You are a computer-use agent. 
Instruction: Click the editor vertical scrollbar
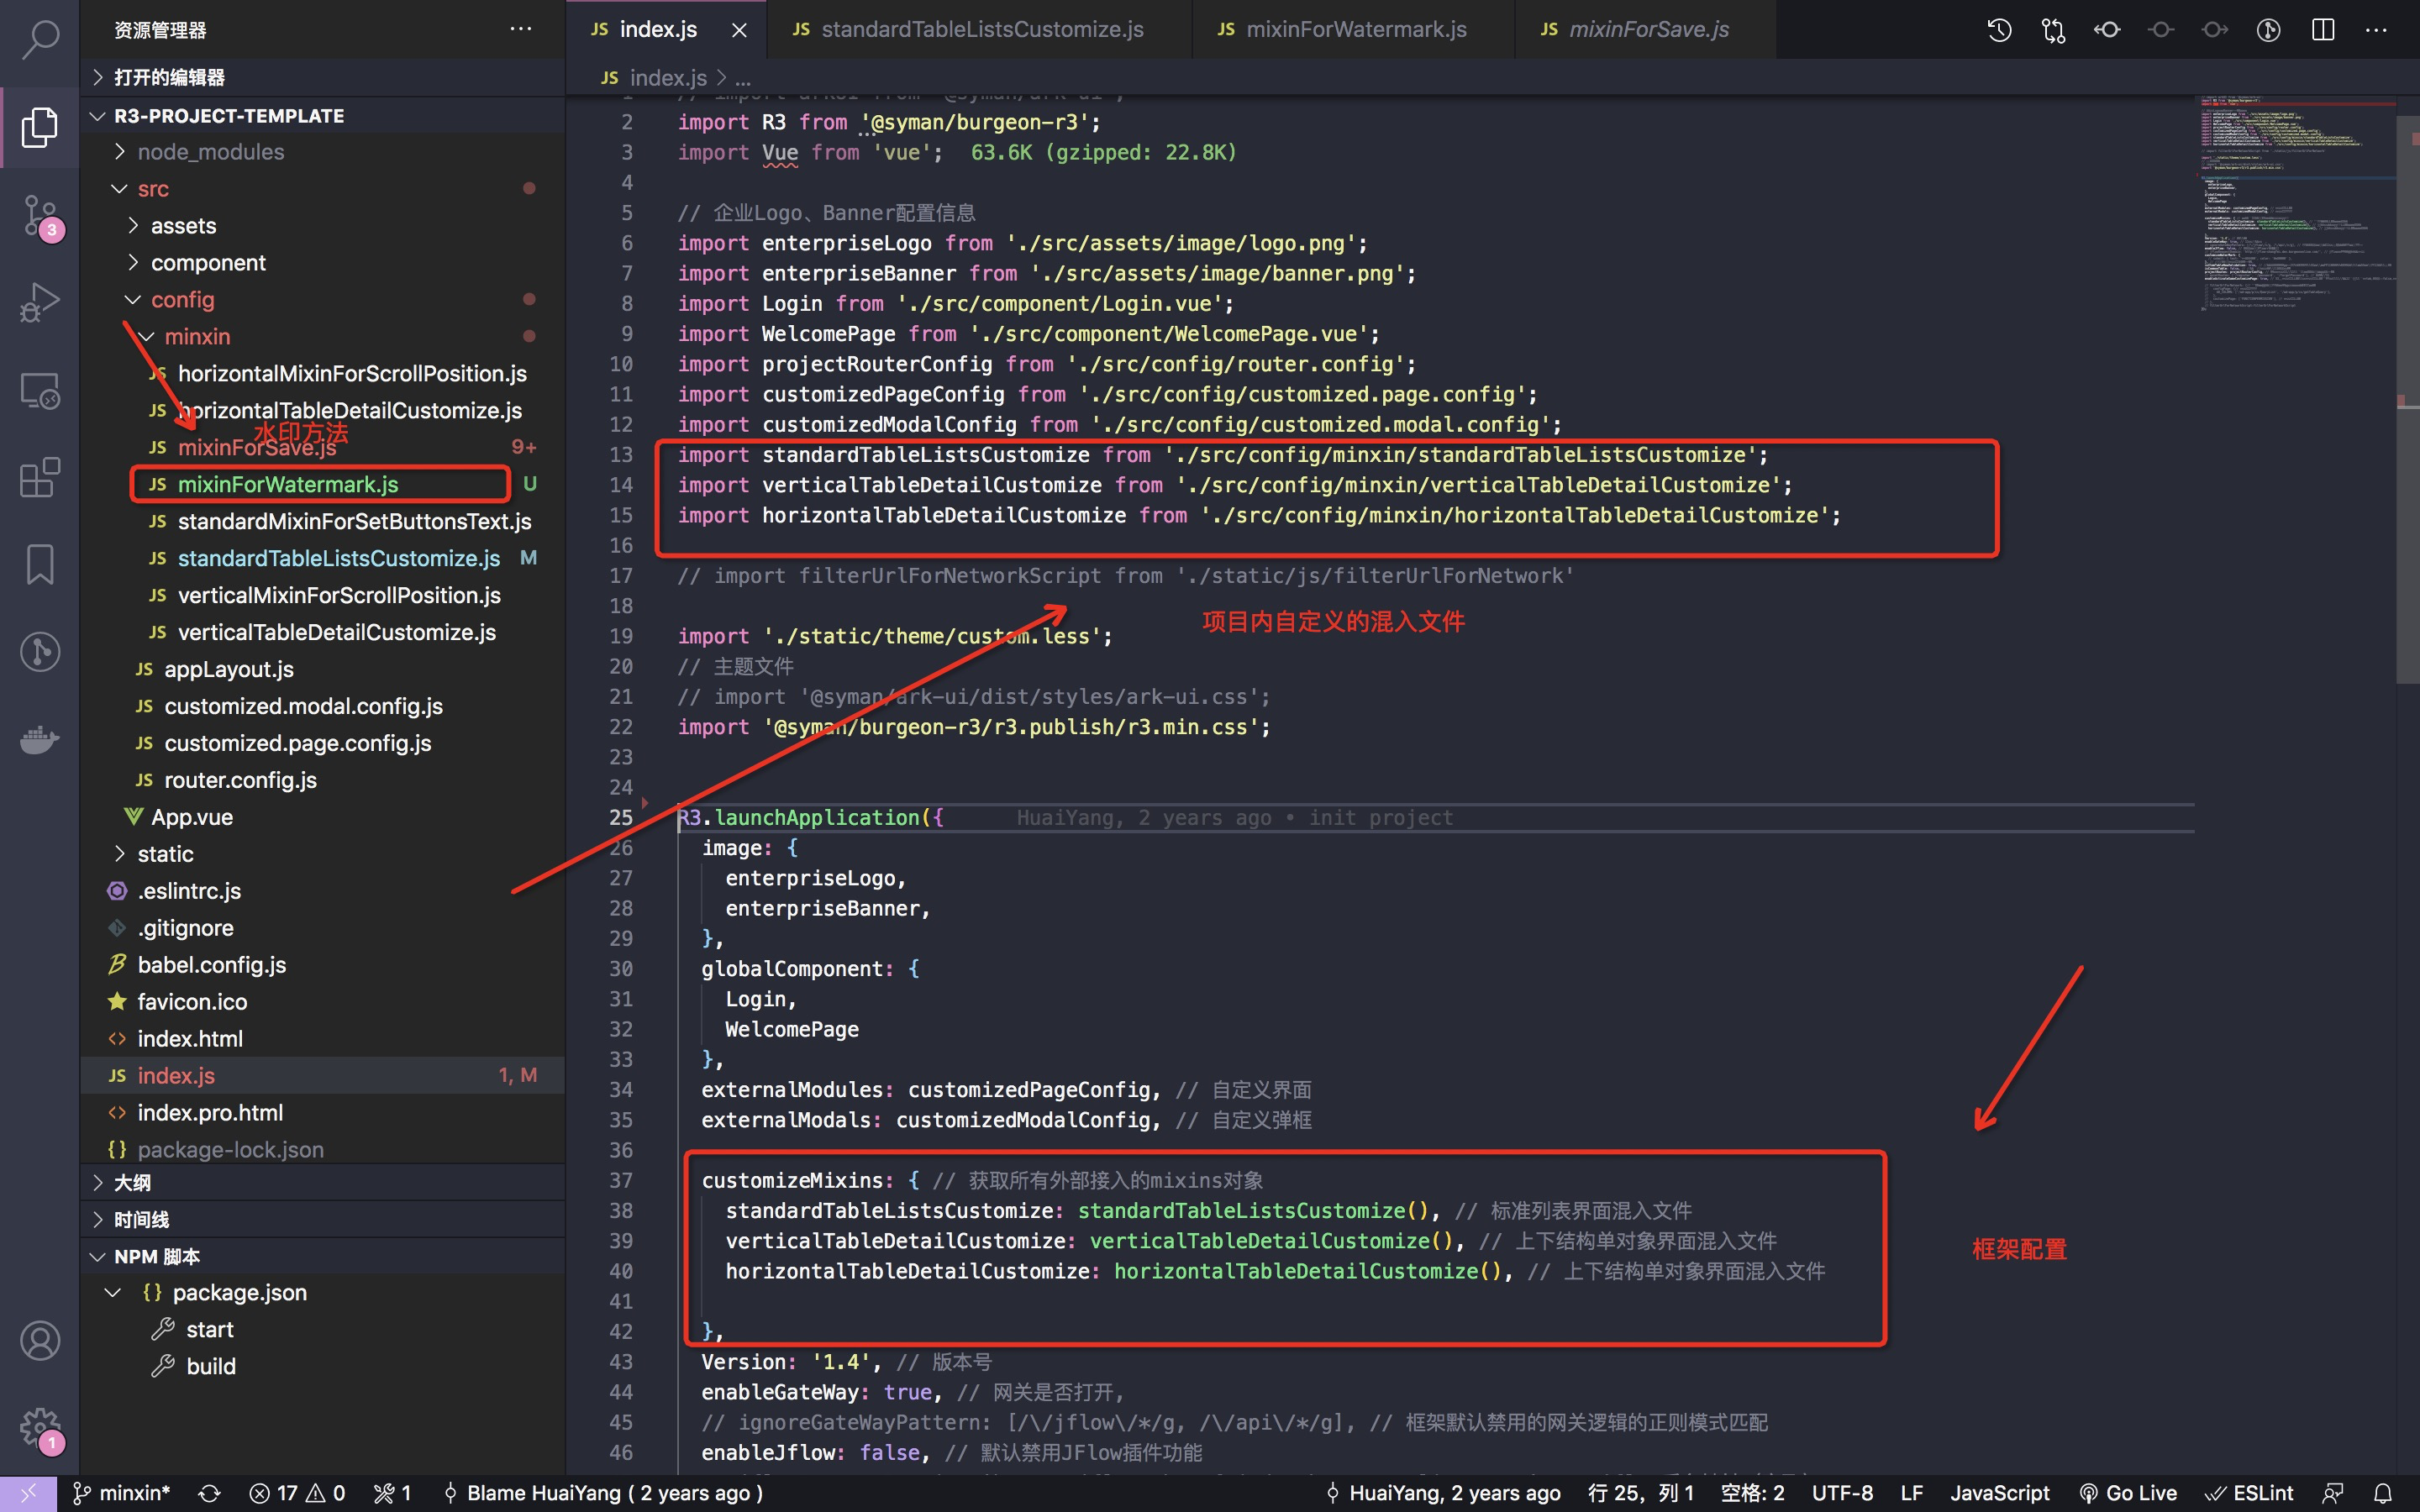[x=2408, y=400]
